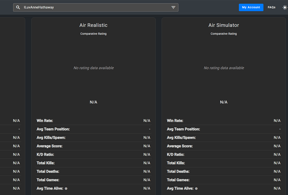Toggle the light/dark theme sun icon
The height and width of the screenshot is (195, 288).
coord(285,7)
